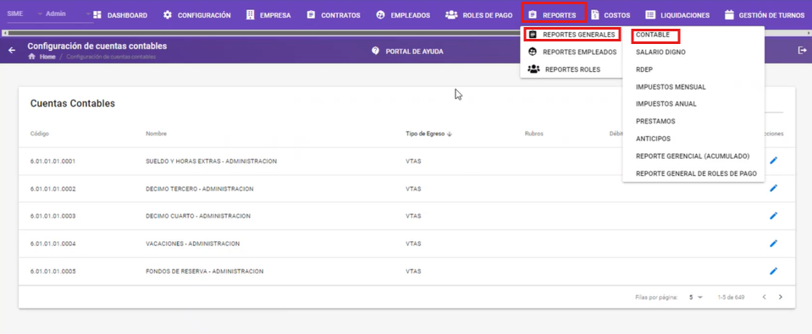The height and width of the screenshot is (334, 812).
Task: Click the help question mark icon
Action: coord(376,52)
